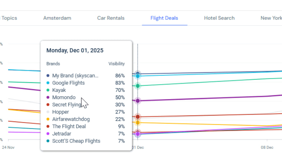Click the Scott's Cheap Flights tooltip entry
The width and height of the screenshot is (282, 158).
pyautogui.click(x=76, y=141)
